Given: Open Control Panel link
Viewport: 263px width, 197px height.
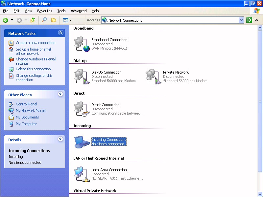Looking at the screenshot, I should (26, 104).
